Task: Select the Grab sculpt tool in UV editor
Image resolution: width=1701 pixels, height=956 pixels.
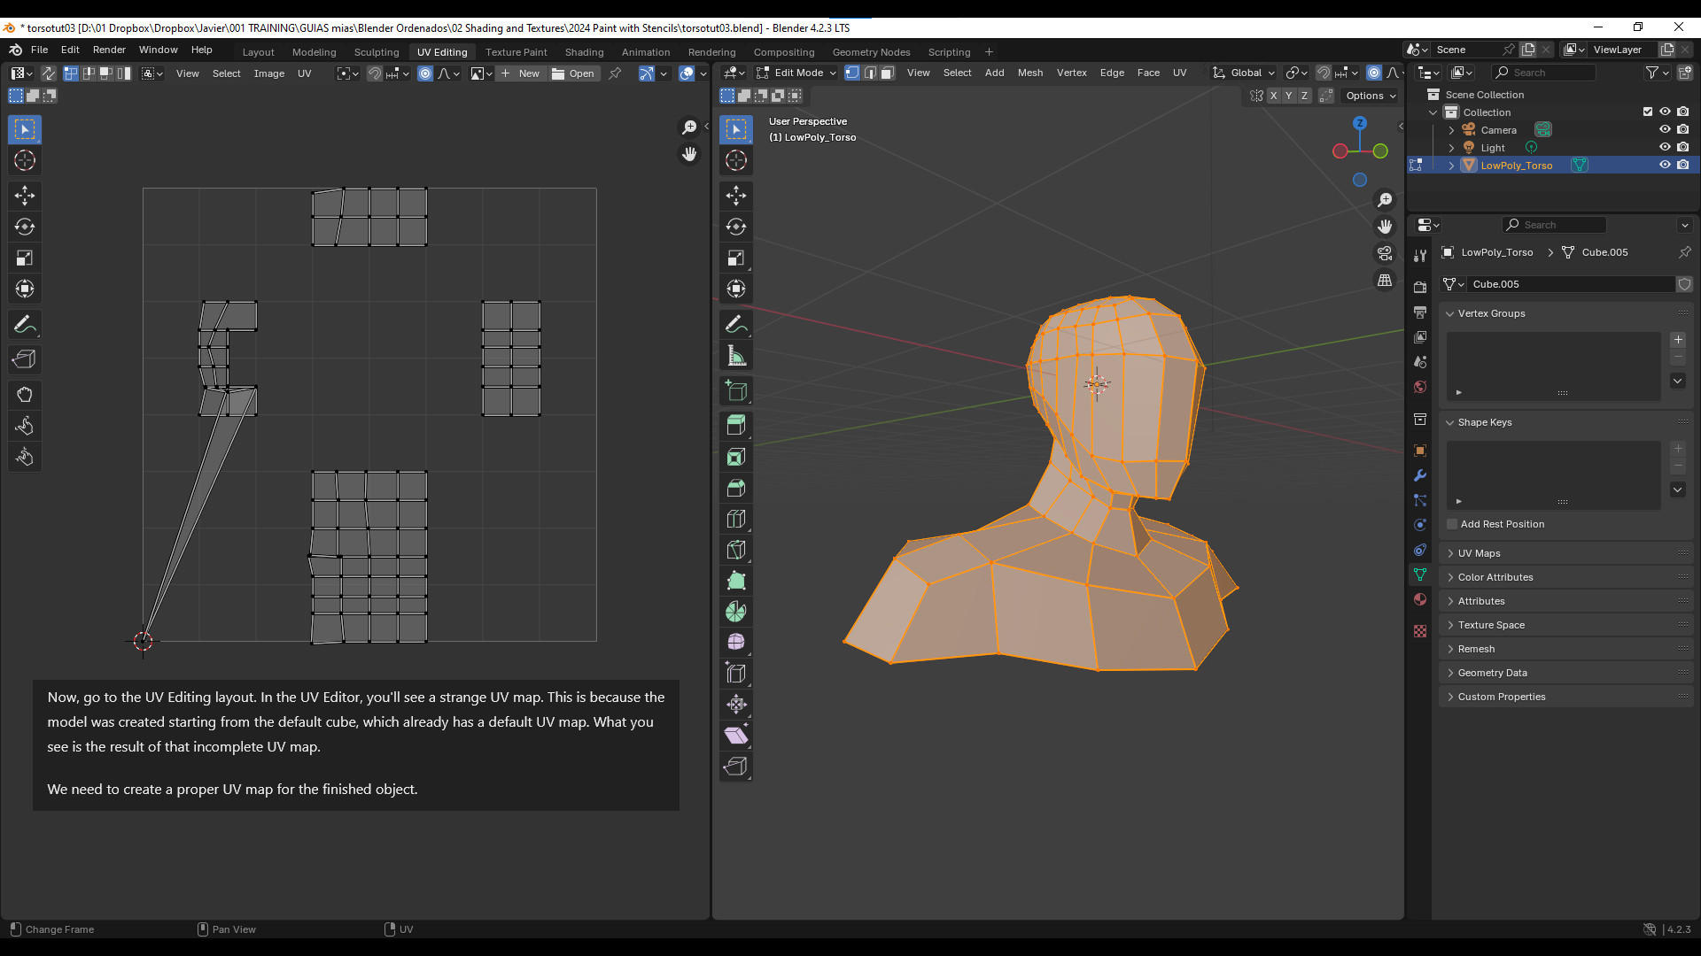Action: [x=25, y=395]
